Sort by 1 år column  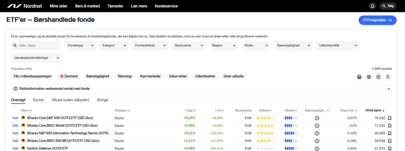click(x=220, y=110)
